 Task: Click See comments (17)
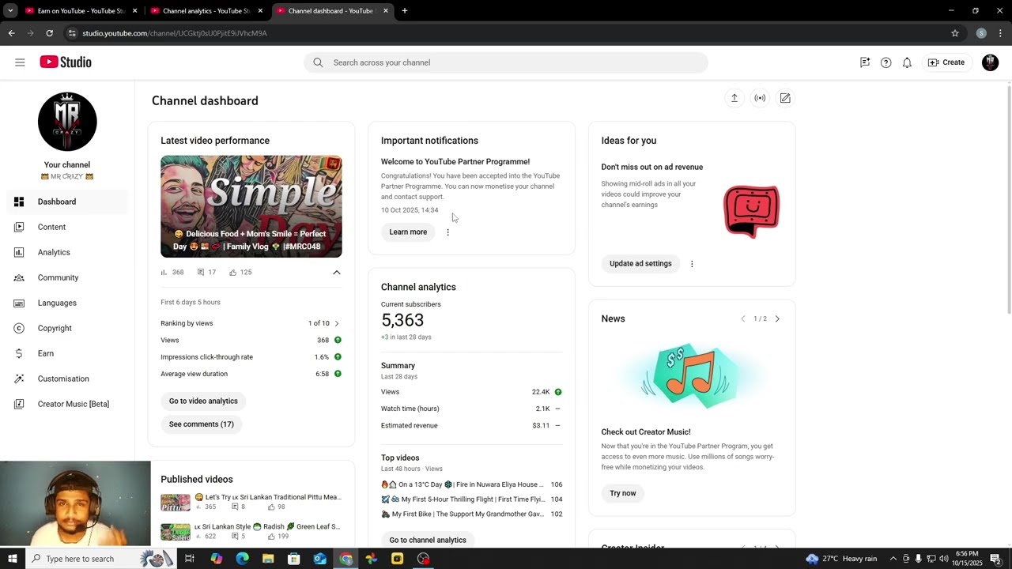202,424
